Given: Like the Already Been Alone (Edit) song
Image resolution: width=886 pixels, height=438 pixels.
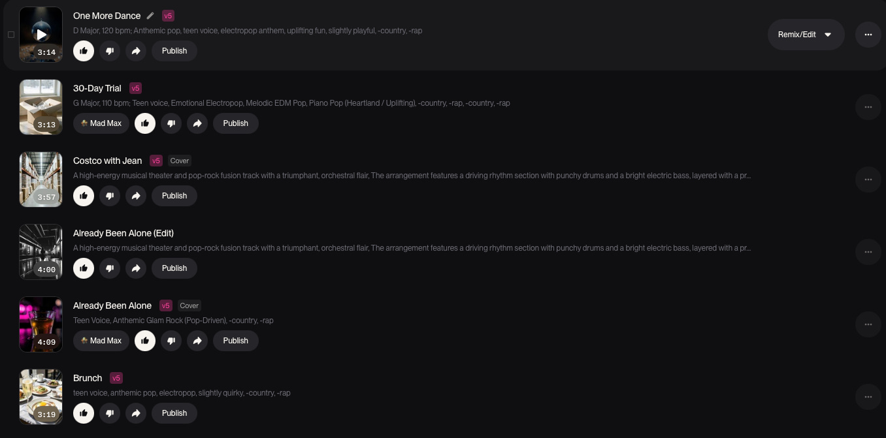Looking at the screenshot, I should pyautogui.click(x=84, y=268).
